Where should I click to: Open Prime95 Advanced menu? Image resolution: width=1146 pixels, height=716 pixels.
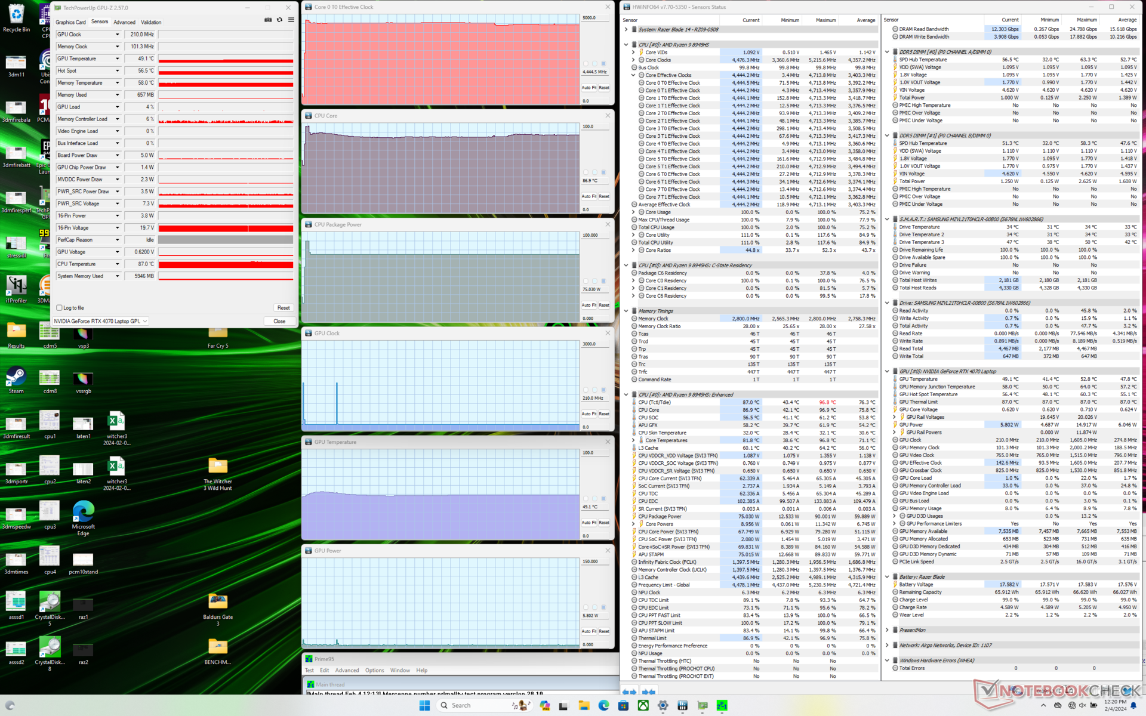347,670
